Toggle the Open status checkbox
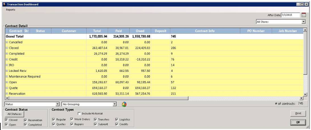This screenshot has width=311, height=130. tap(6, 125)
